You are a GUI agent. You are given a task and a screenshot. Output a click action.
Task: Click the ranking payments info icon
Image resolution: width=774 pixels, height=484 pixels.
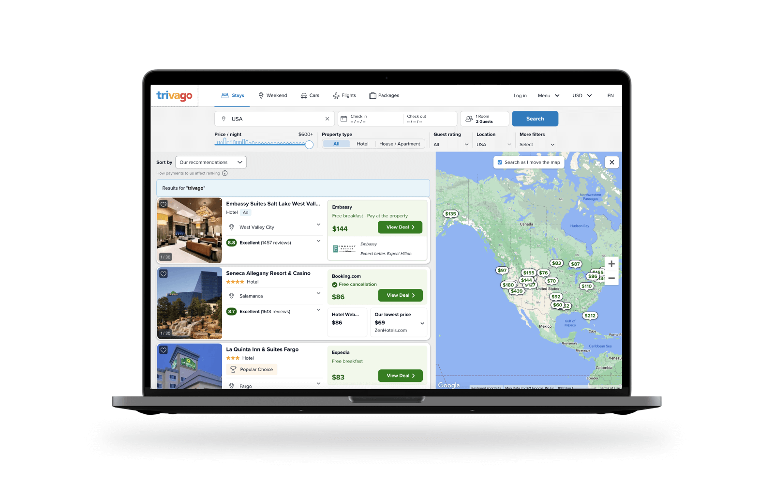point(225,173)
